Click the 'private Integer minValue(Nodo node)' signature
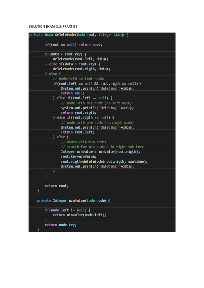Screen dimensions: 204x288 [74, 201]
